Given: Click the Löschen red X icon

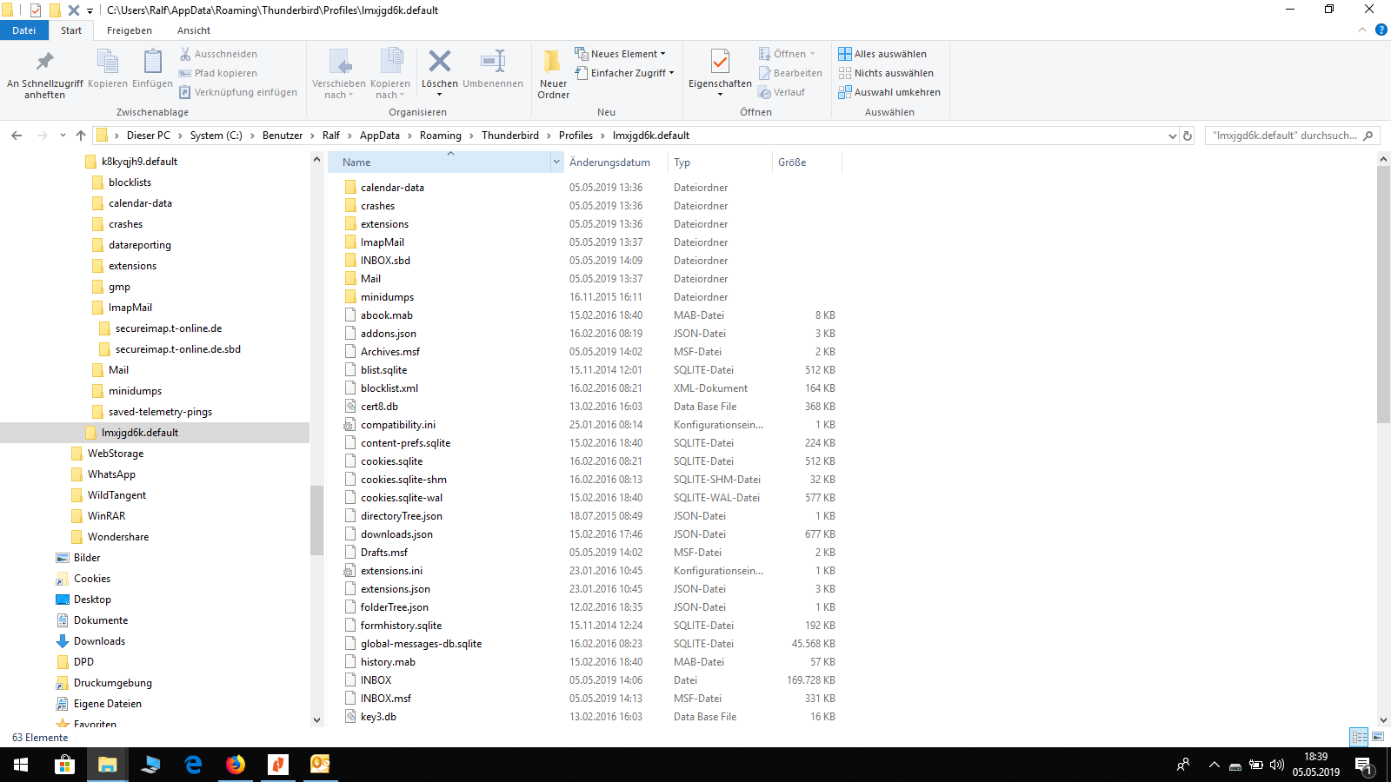Looking at the screenshot, I should click(x=440, y=61).
